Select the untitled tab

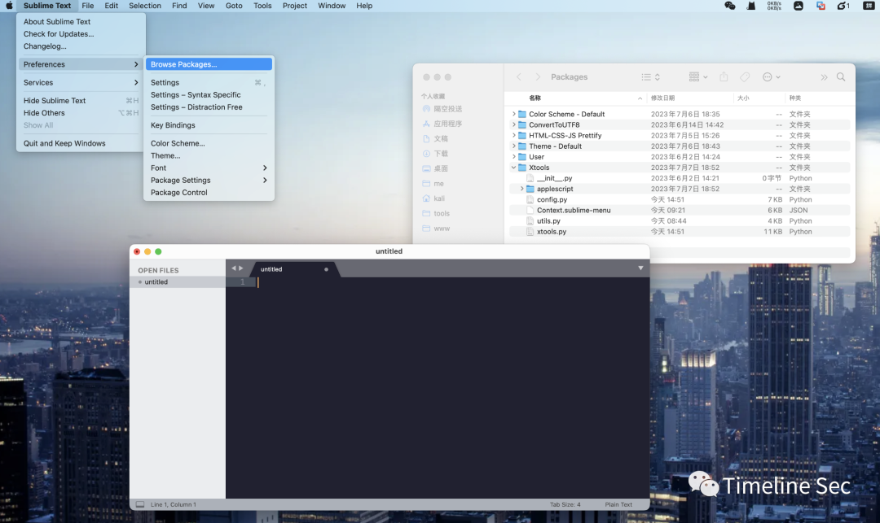pyautogui.click(x=293, y=269)
